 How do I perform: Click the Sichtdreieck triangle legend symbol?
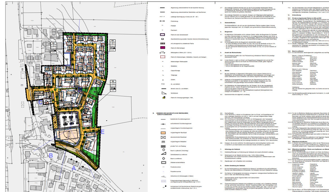164,93
